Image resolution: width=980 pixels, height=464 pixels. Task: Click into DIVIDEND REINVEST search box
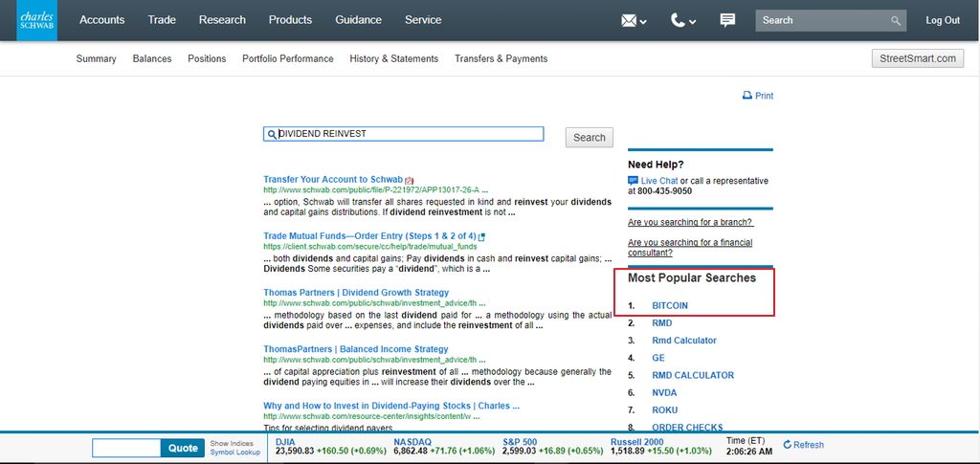[403, 134]
